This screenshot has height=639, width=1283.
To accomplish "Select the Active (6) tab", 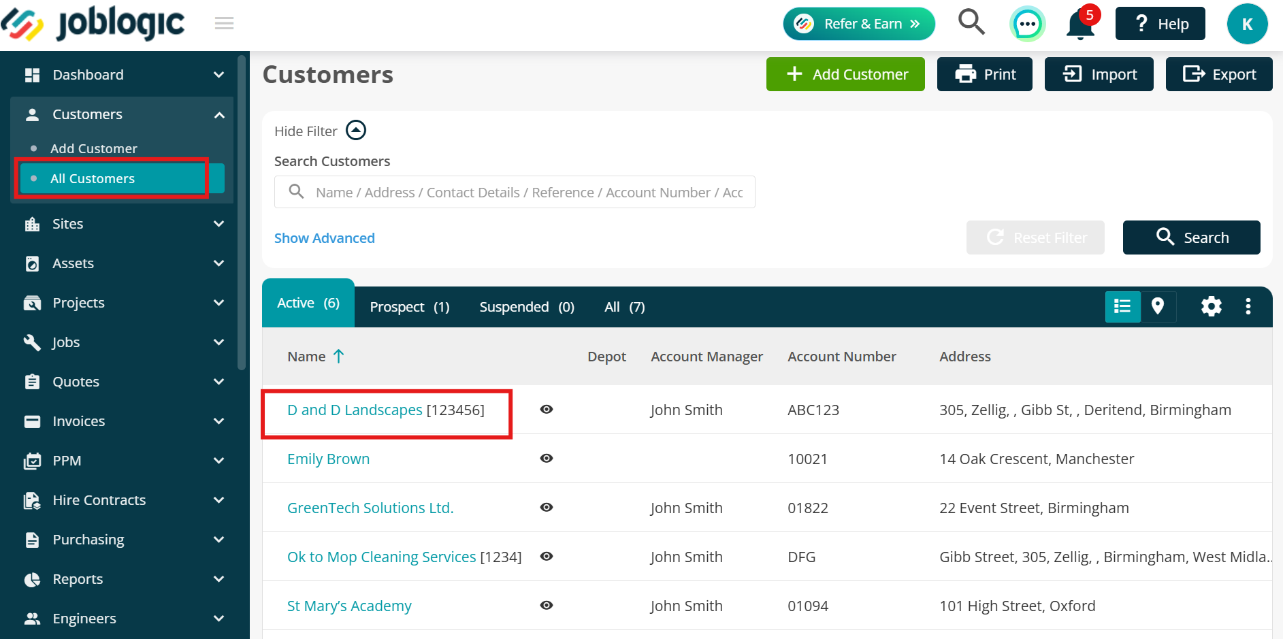I will [x=308, y=303].
